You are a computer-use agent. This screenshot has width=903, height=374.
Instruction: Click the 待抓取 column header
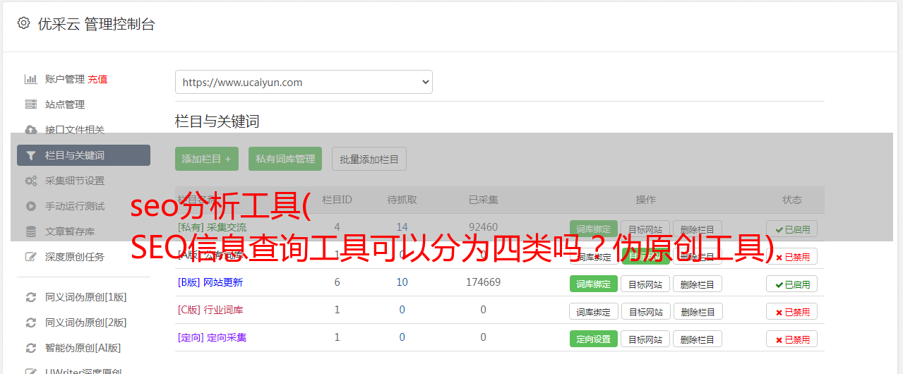[402, 200]
